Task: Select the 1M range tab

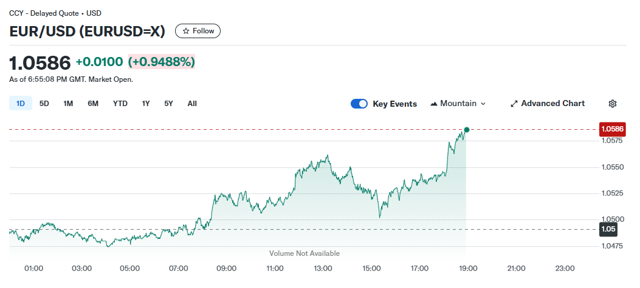Action: (68, 104)
